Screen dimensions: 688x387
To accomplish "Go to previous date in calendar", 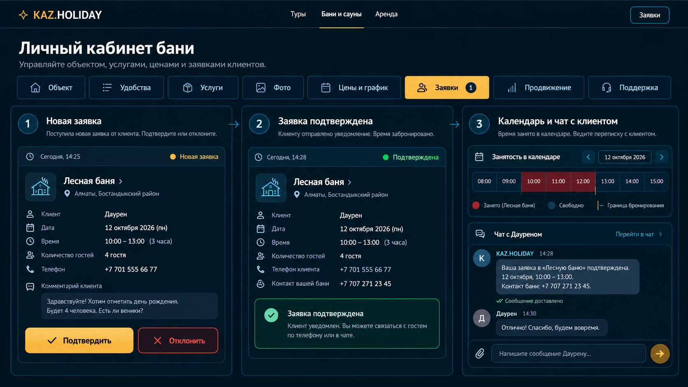I will click(x=588, y=157).
